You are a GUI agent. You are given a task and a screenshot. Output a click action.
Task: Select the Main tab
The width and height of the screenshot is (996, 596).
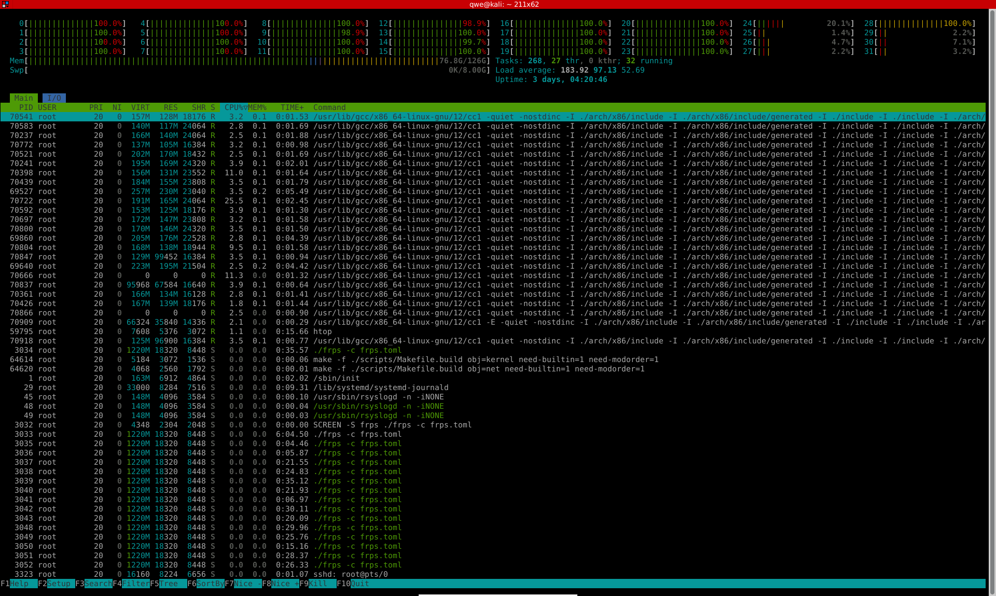click(x=23, y=98)
